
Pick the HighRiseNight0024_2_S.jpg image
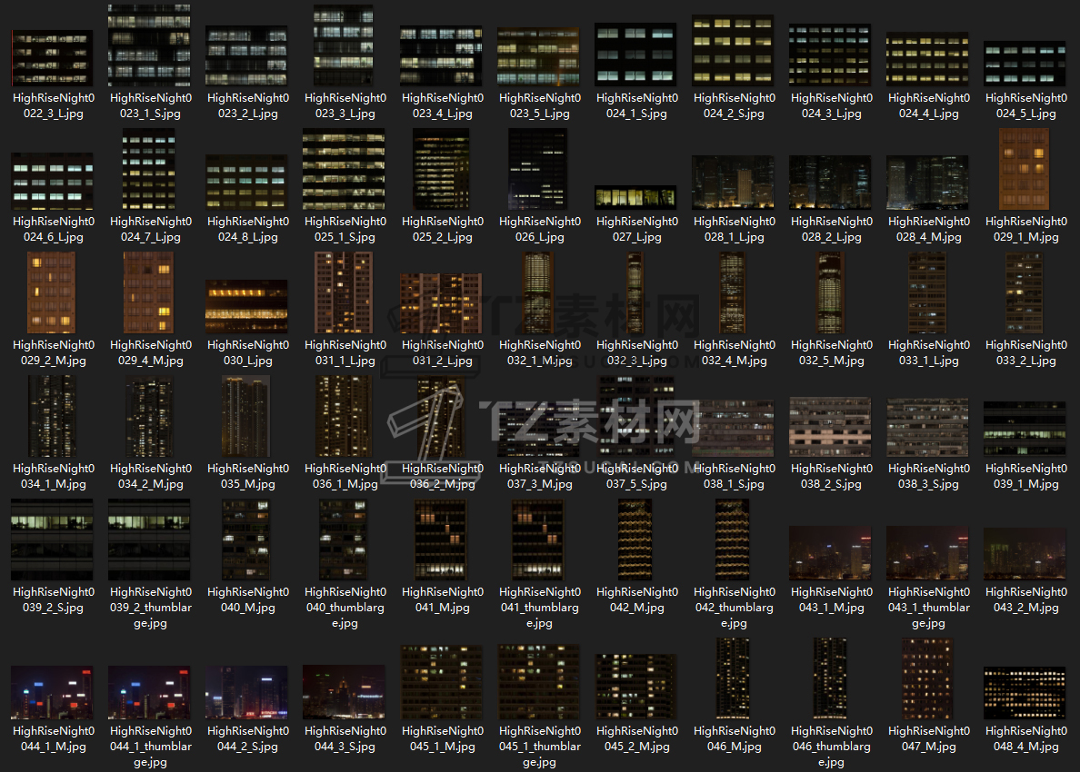733,50
